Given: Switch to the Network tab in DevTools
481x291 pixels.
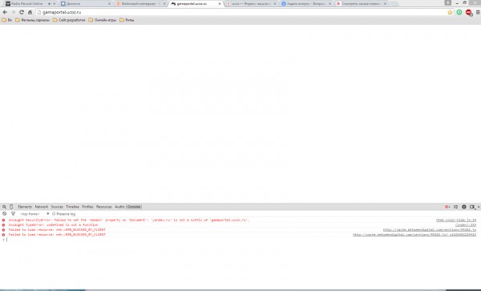Looking at the screenshot, I should pyautogui.click(x=42, y=207).
